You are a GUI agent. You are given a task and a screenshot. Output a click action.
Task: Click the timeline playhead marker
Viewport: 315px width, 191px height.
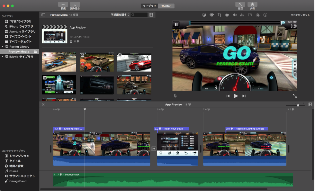pos(85,109)
